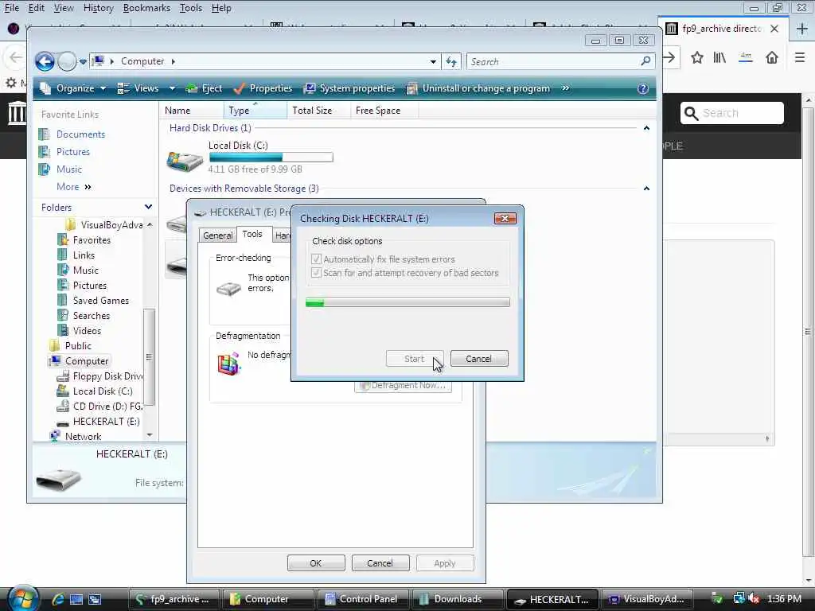This screenshot has height=611, width=815.
Task: Launch Internet Explorer from quick launch
Action: click(x=57, y=599)
